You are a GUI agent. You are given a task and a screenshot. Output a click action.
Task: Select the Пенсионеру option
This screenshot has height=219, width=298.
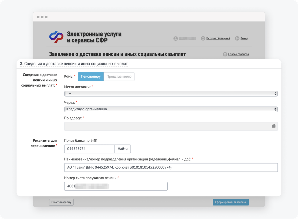(x=91, y=77)
